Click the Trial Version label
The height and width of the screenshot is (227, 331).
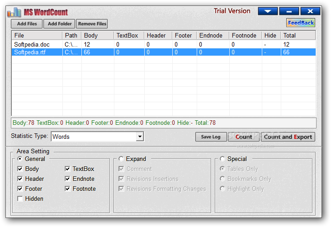point(232,11)
